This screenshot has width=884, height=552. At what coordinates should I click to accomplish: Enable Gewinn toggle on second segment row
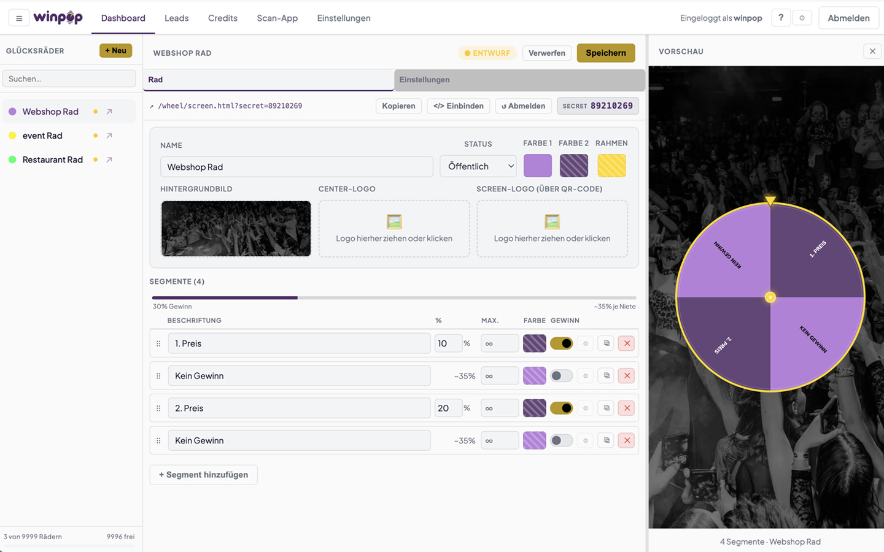pos(561,376)
